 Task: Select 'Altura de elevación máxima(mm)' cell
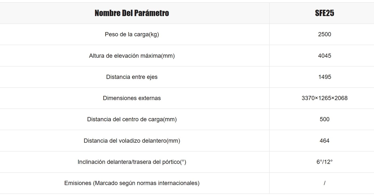pyautogui.click(x=132, y=56)
